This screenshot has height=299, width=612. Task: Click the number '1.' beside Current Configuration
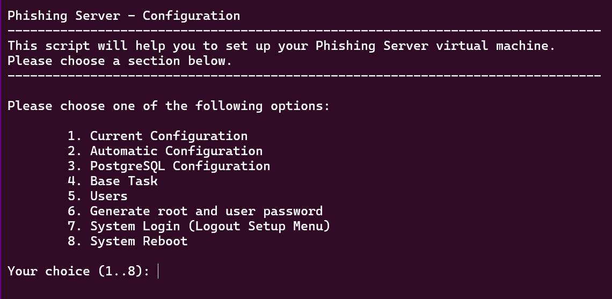pyautogui.click(x=75, y=136)
